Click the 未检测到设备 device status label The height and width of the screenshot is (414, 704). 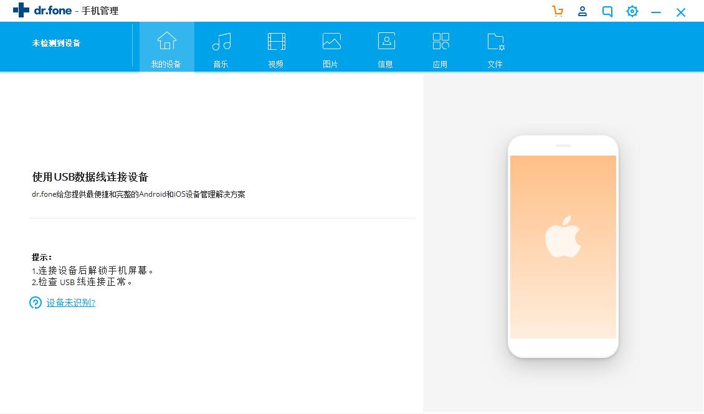tap(56, 43)
